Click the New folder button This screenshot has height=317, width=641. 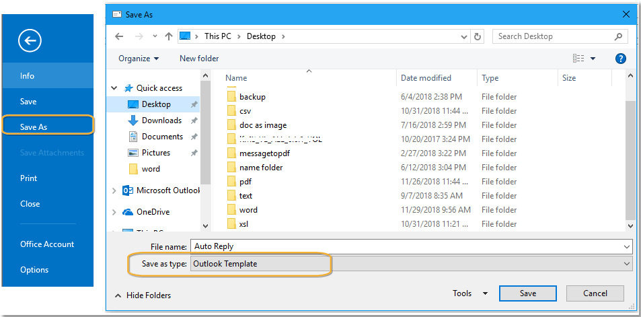click(199, 59)
